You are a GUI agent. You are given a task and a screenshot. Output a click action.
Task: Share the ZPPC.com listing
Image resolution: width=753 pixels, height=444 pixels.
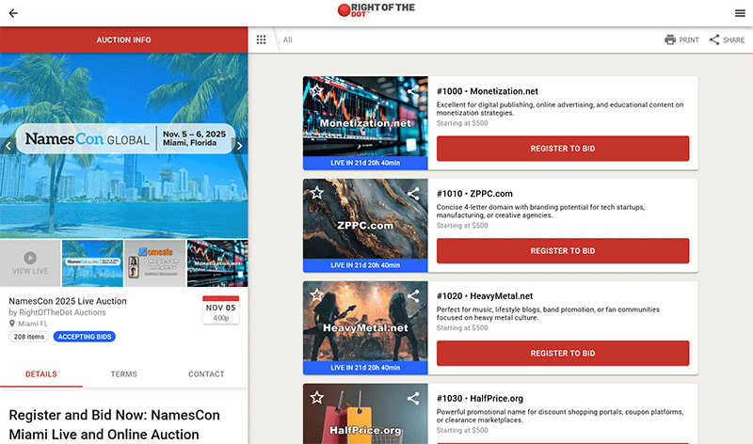pos(413,193)
